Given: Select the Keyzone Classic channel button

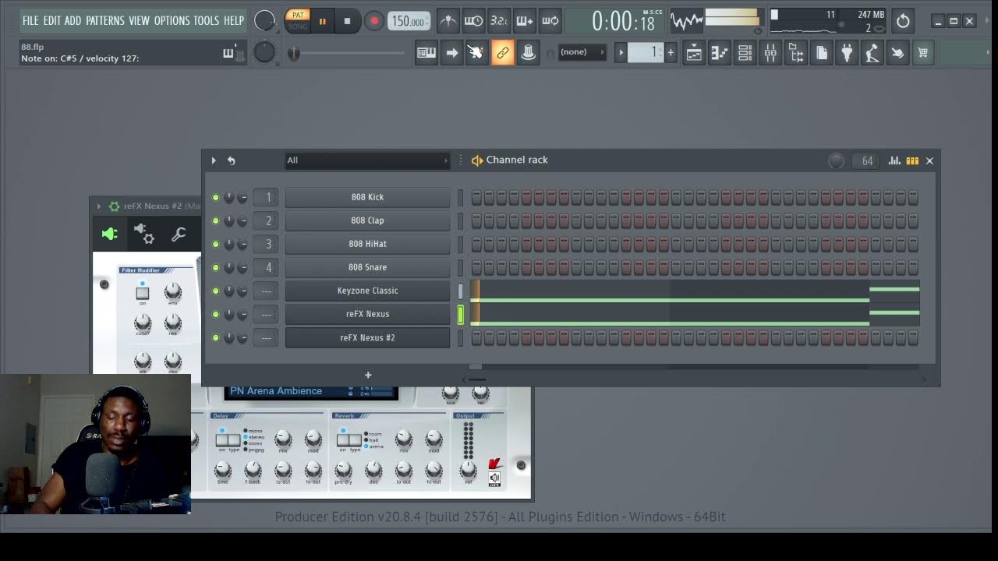Looking at the screenshot, I should point(367,291).
